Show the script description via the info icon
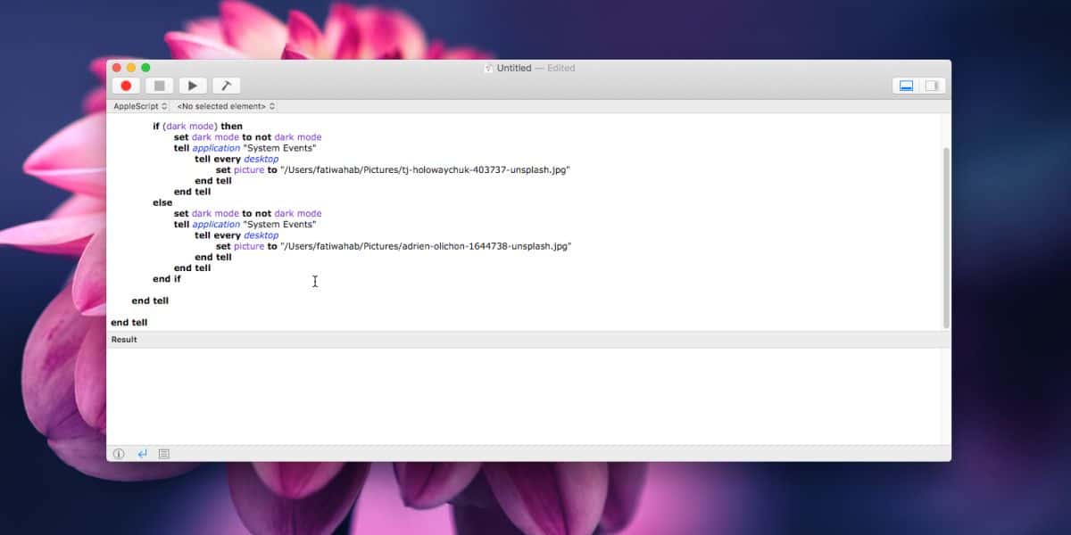1071x535 pixels. [x=119, y=454]
